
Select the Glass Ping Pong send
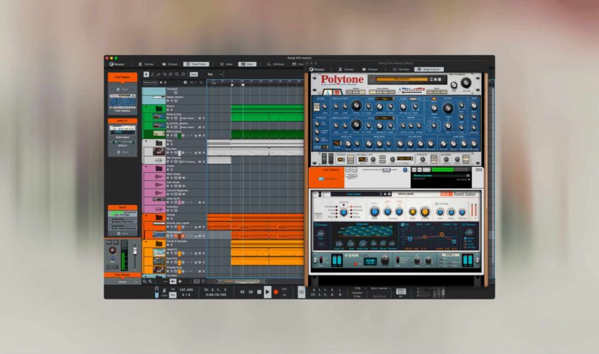123,221
